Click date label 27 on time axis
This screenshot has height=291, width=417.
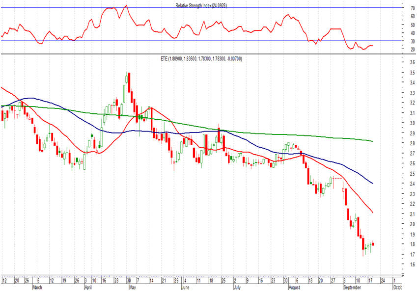pyautogui.click(x=333, y=281)
